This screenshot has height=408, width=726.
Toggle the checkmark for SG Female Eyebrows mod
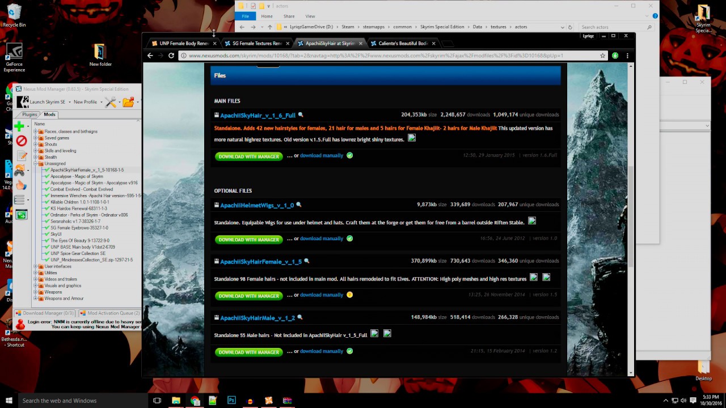tap(48, 228)
